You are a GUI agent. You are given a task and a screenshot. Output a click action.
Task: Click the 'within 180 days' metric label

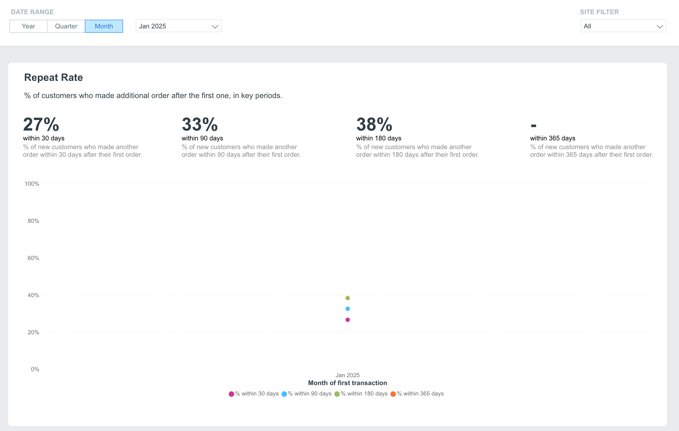click(379, 138)
